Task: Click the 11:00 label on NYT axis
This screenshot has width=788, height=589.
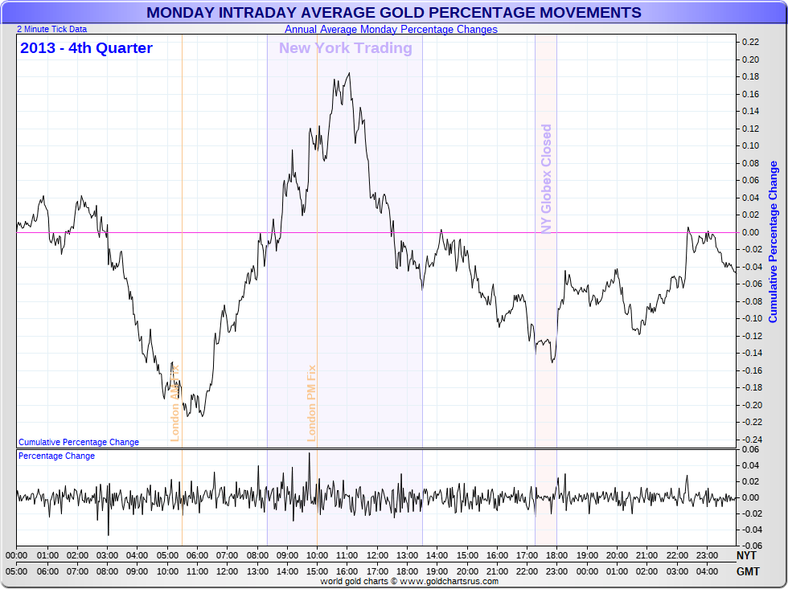Action: tap(347, 555)
